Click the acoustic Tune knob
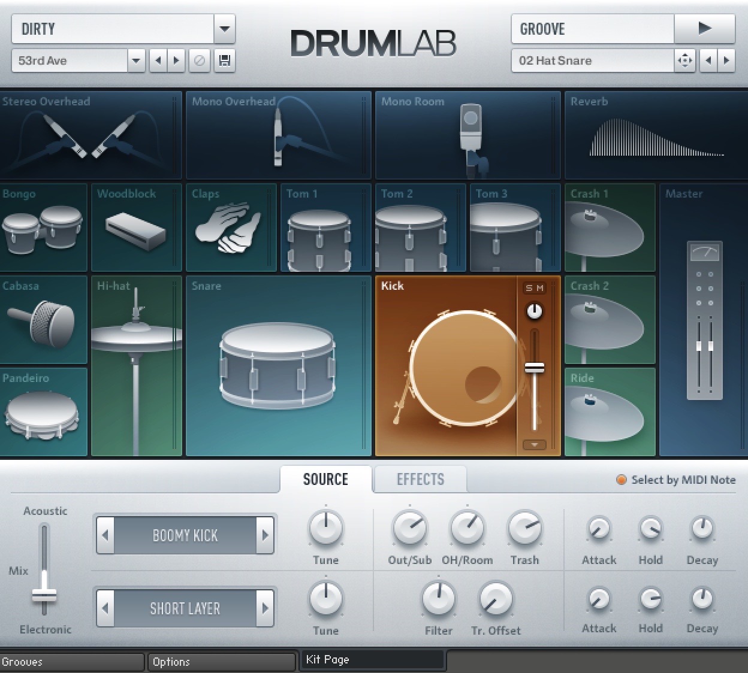This screenshot has height=673, width=748. pos(325,528)
